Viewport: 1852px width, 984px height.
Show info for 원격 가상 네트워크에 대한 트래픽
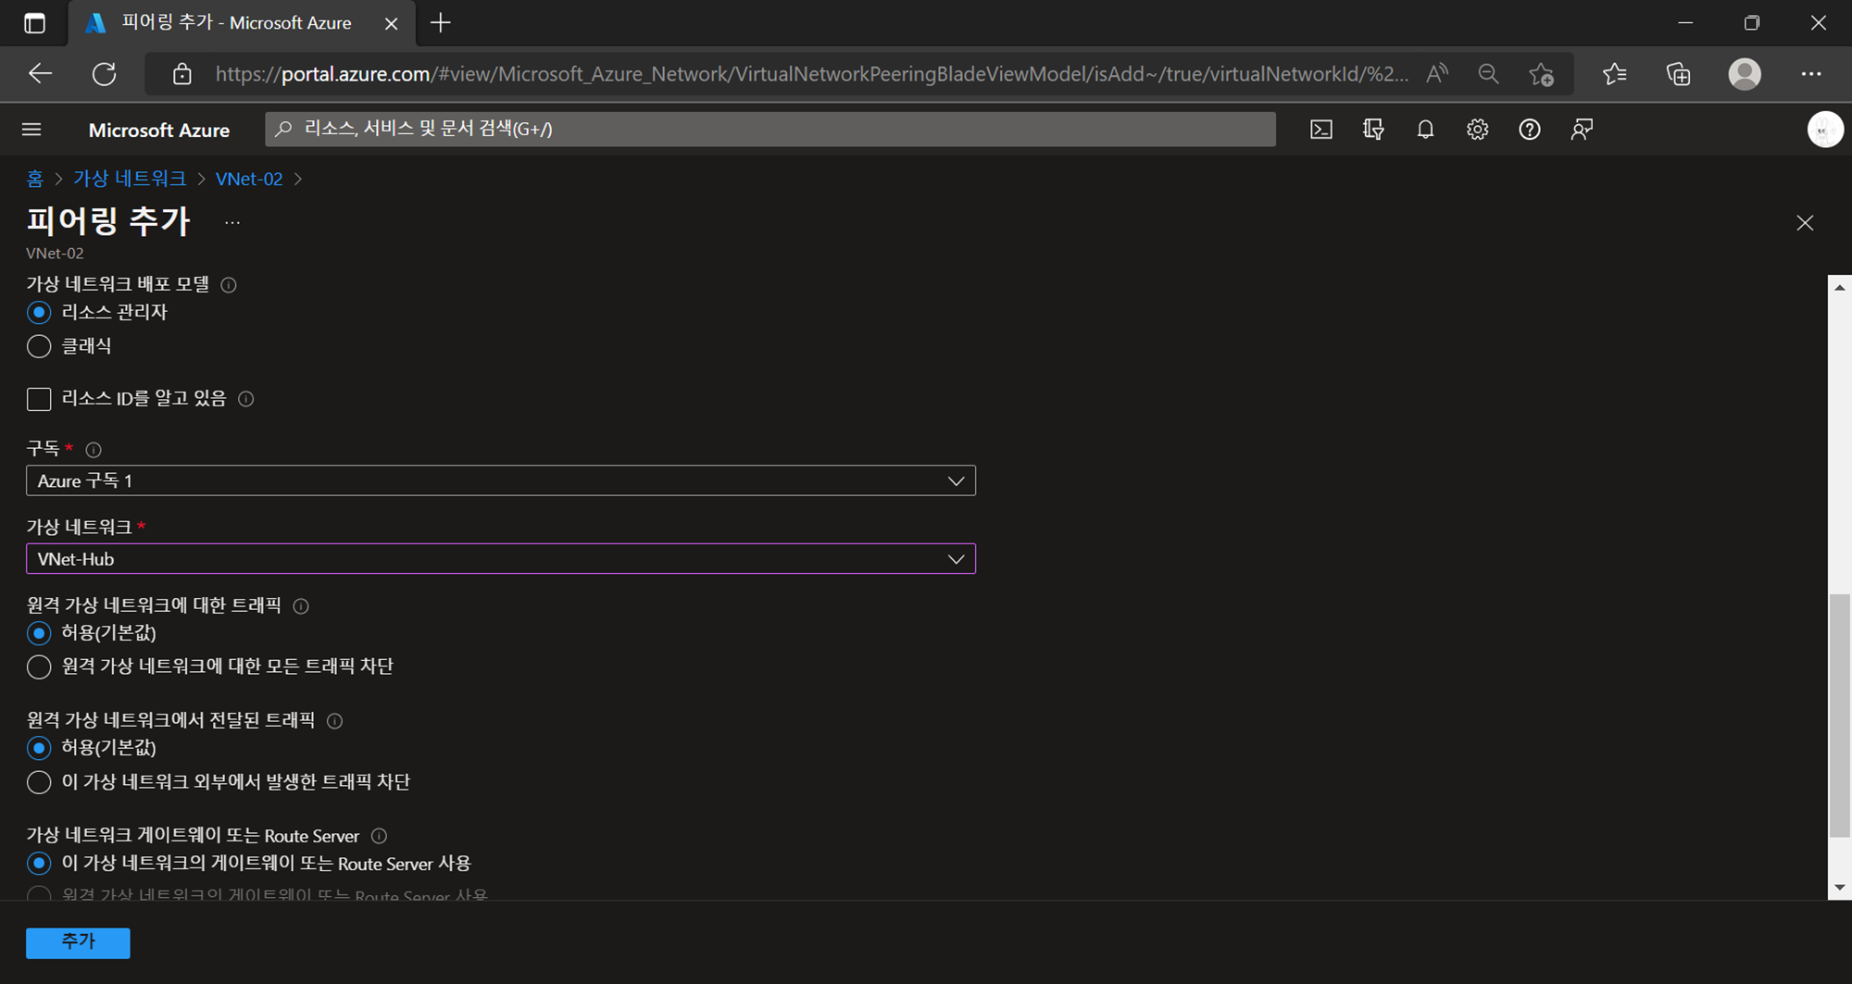(x=301, y=606)
